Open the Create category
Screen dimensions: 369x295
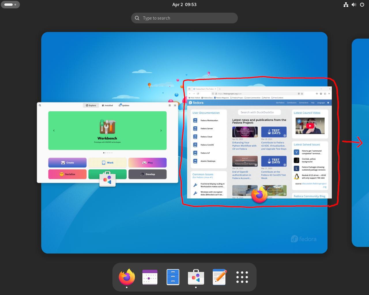click(67, 162)
